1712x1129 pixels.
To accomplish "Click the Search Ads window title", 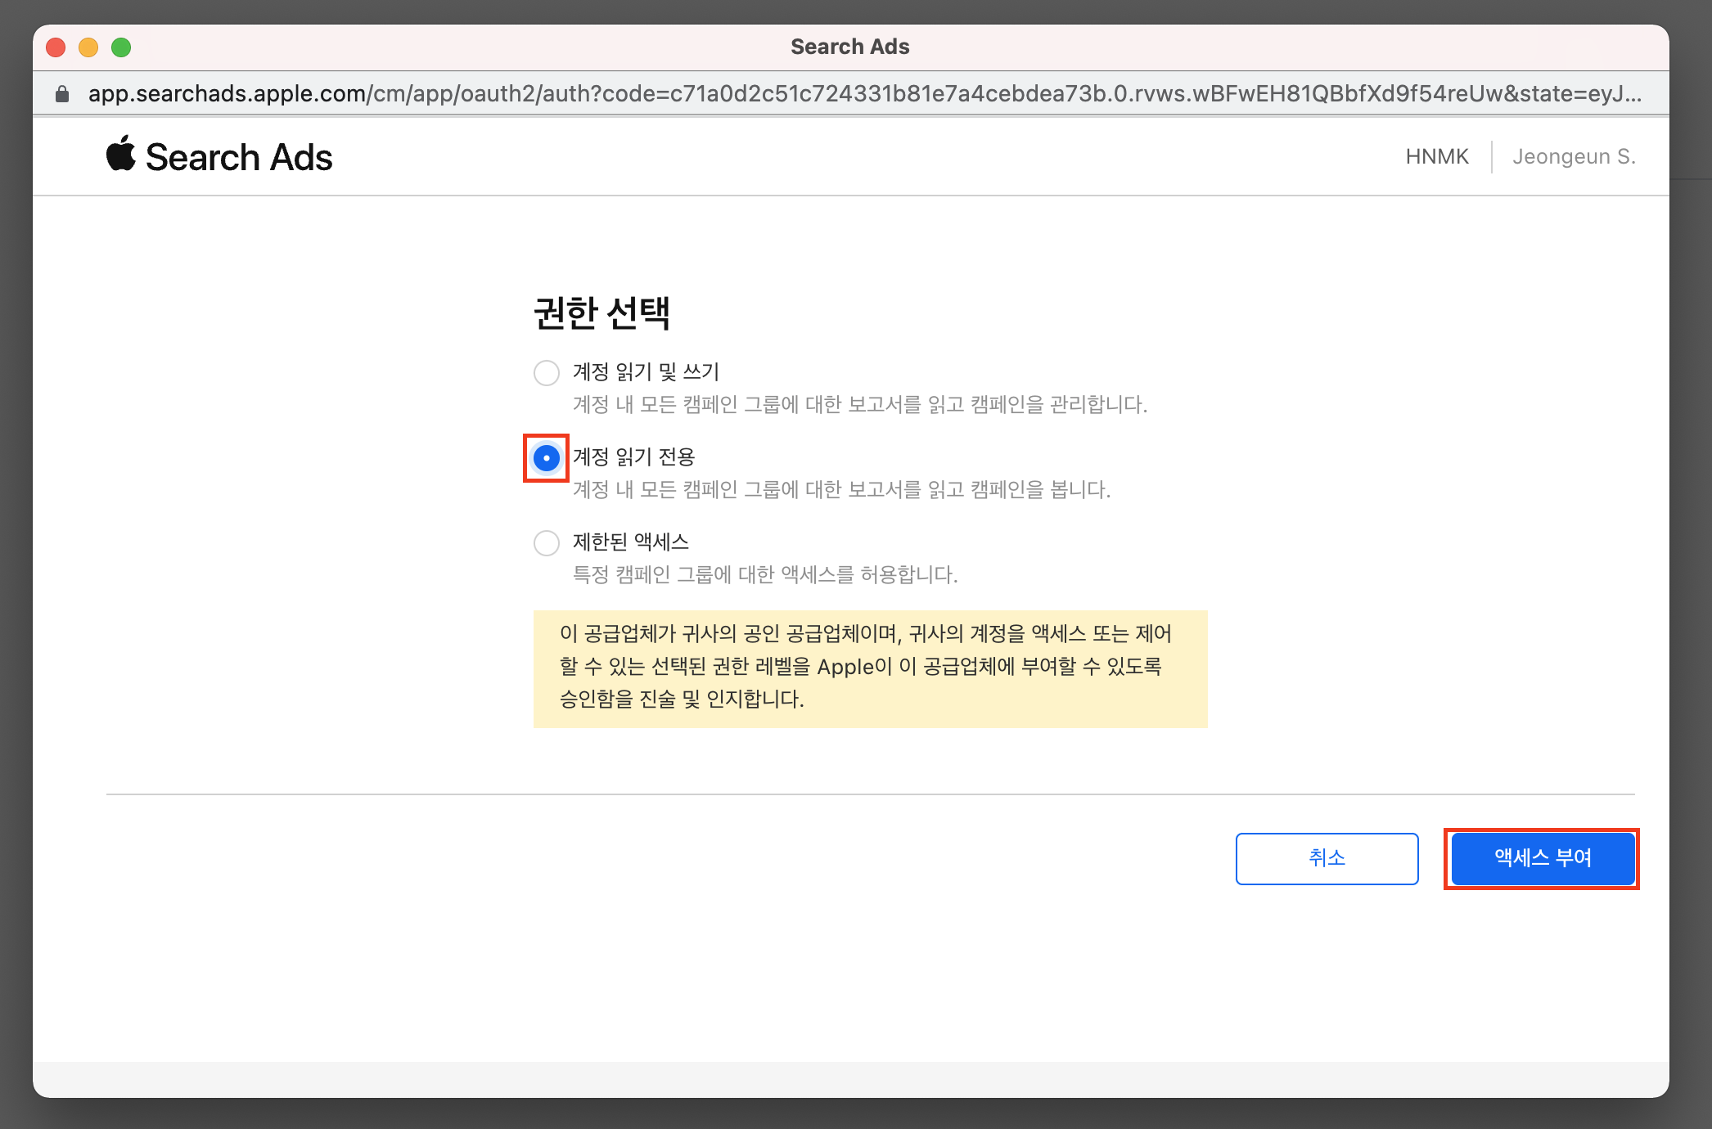I will pyautogui.click(x=849, y=47).
